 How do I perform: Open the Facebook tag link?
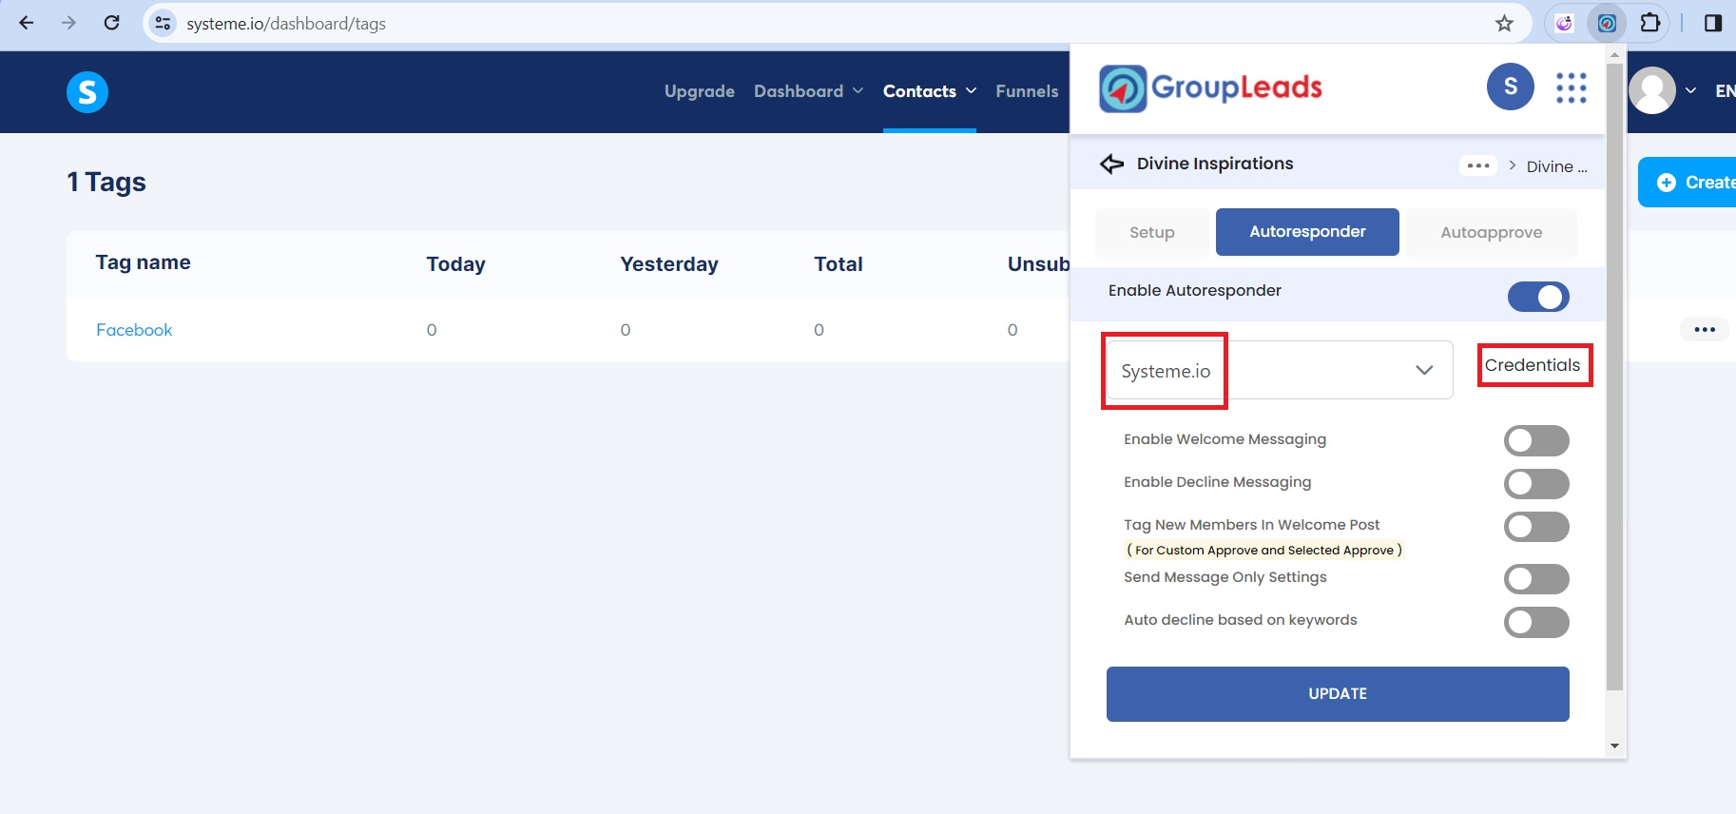[x=134, y=330]
